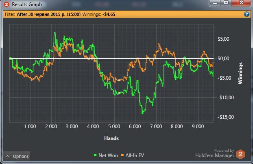253x164 pixels.
Task: Click the filter date 'After 30 червня 2015 р. (15:00)'
Action: pyautogui.click(x=48, y=14)
